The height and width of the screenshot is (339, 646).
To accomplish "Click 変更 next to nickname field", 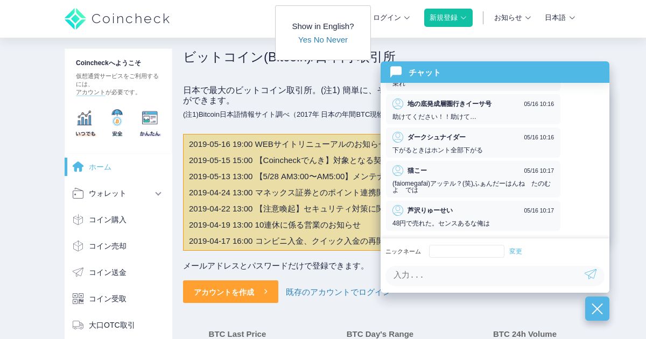I will (x=516, y=251).
